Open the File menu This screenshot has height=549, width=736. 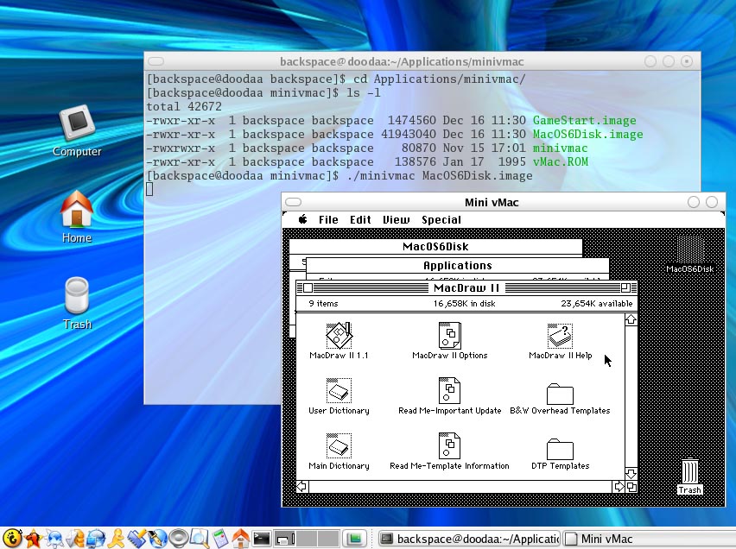click(328, 219)
